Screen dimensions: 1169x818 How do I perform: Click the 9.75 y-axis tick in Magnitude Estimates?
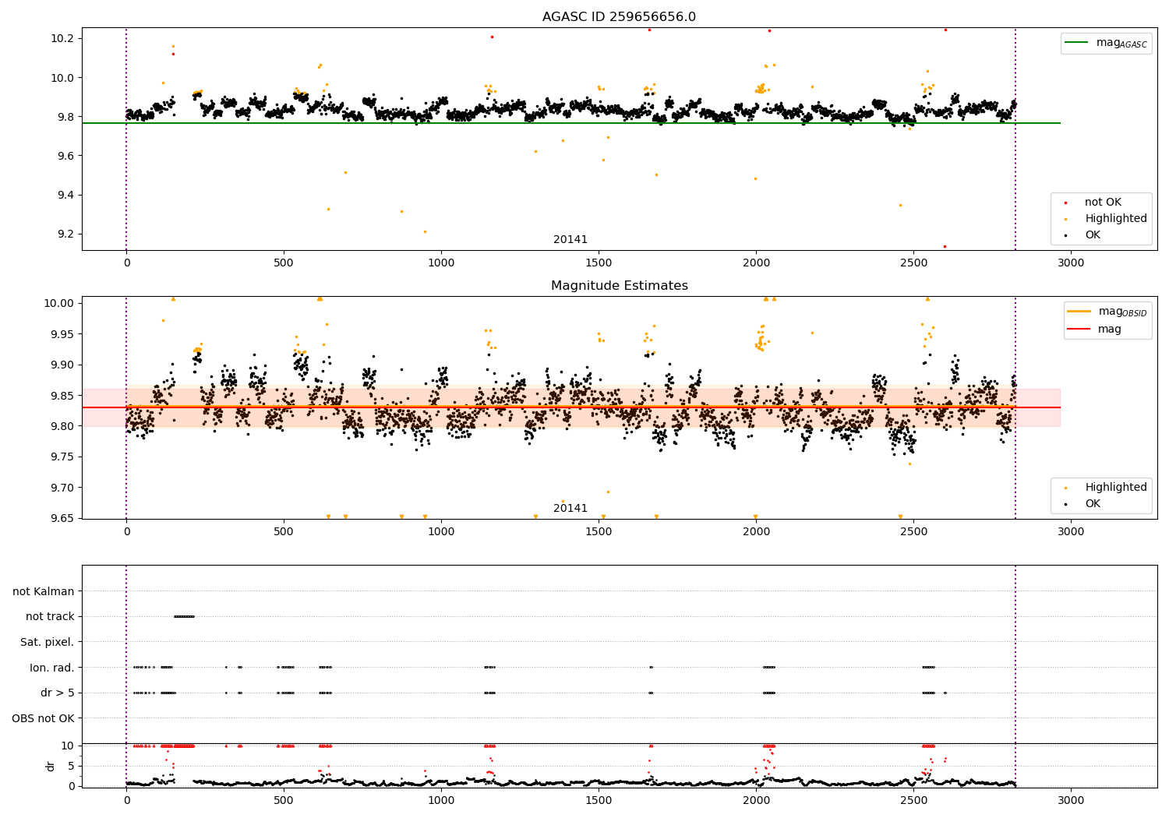tap(62, 457)
